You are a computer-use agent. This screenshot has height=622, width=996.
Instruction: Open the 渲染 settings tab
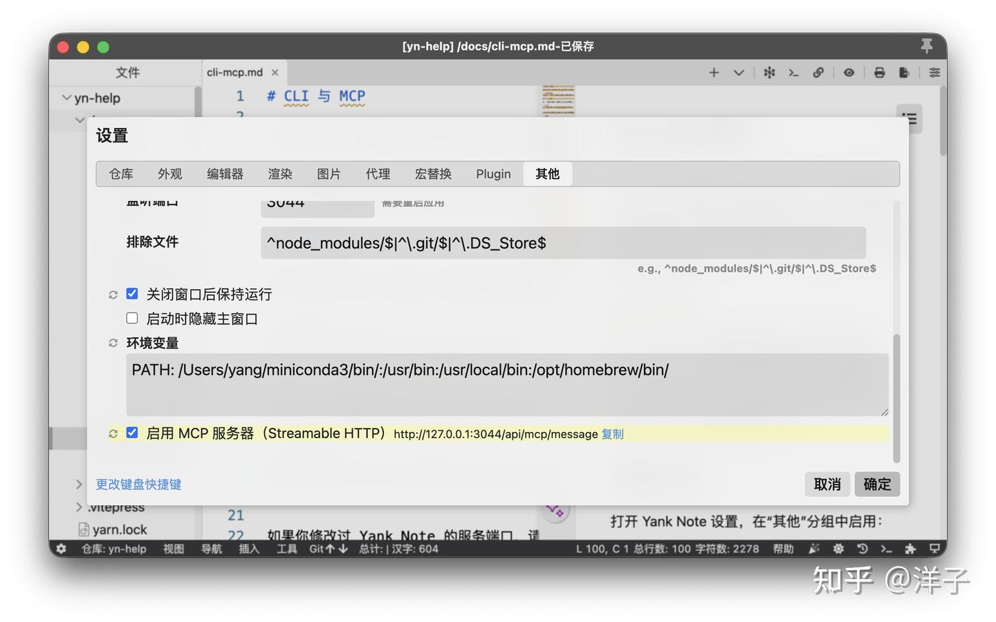point(280,174)
